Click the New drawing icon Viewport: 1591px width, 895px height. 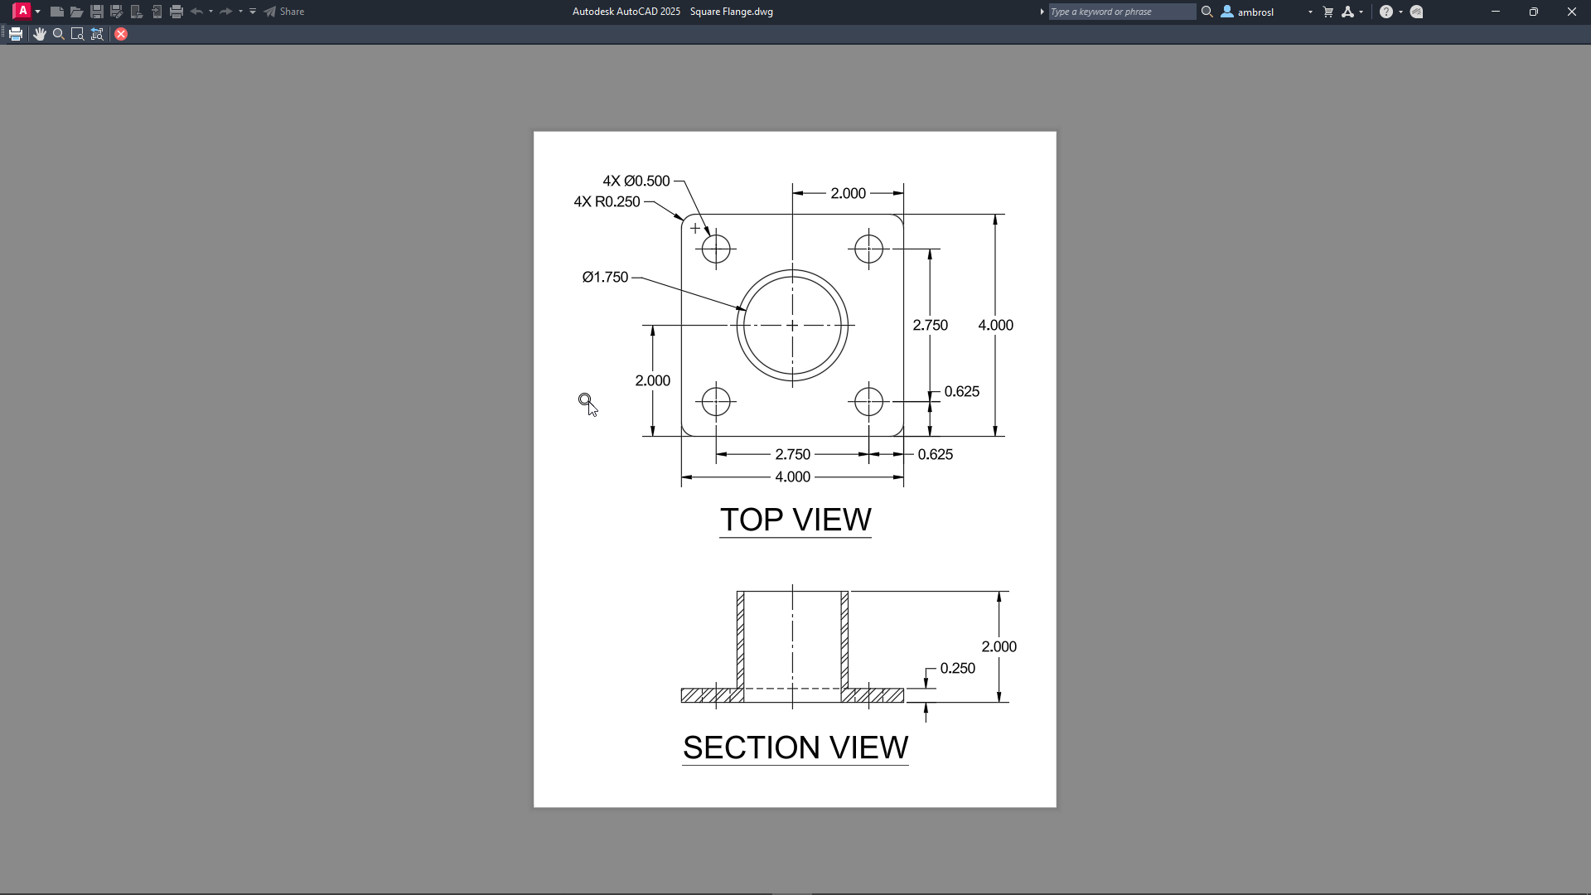click(56, 12)
